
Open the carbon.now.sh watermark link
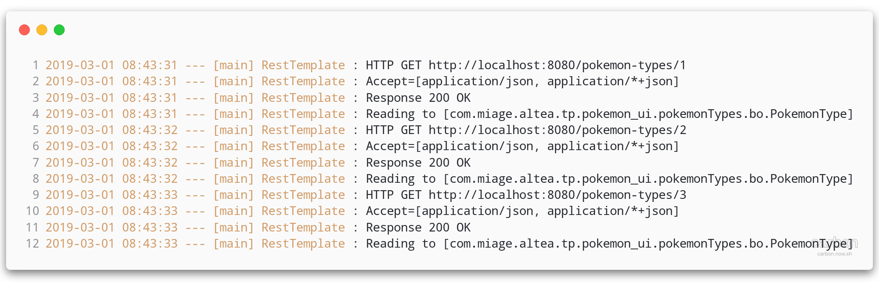coord(834,254)
